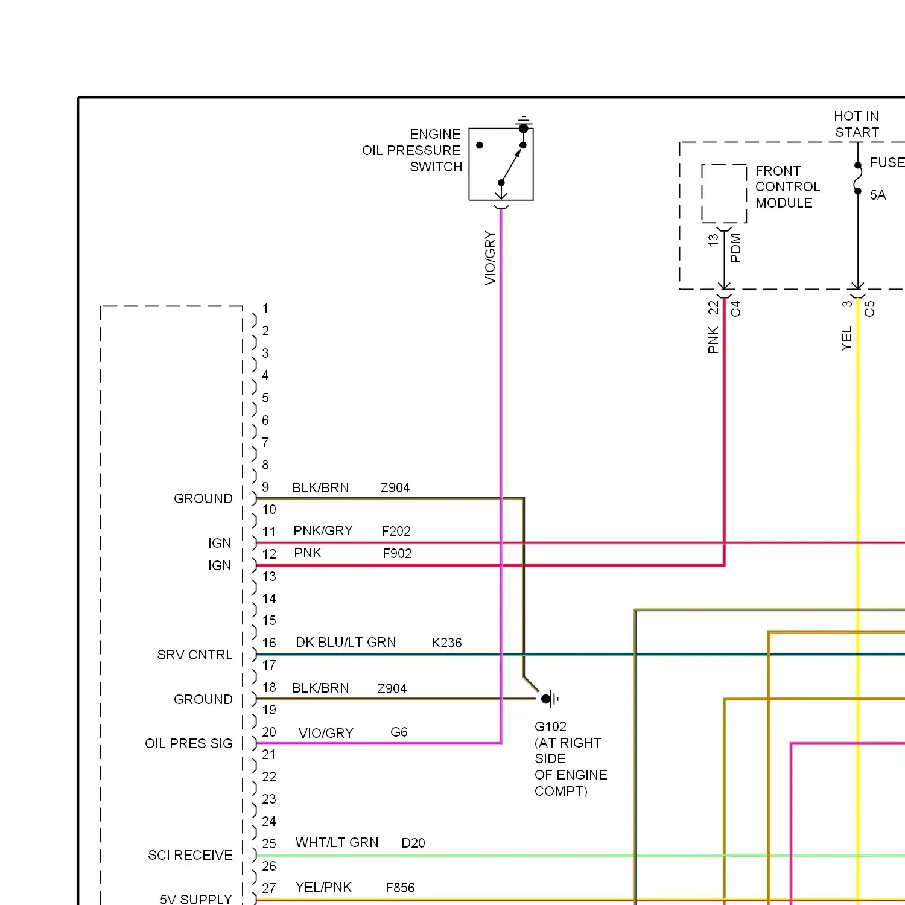
Task: Click the vertical YEL wire label
Action: [846, 338]
